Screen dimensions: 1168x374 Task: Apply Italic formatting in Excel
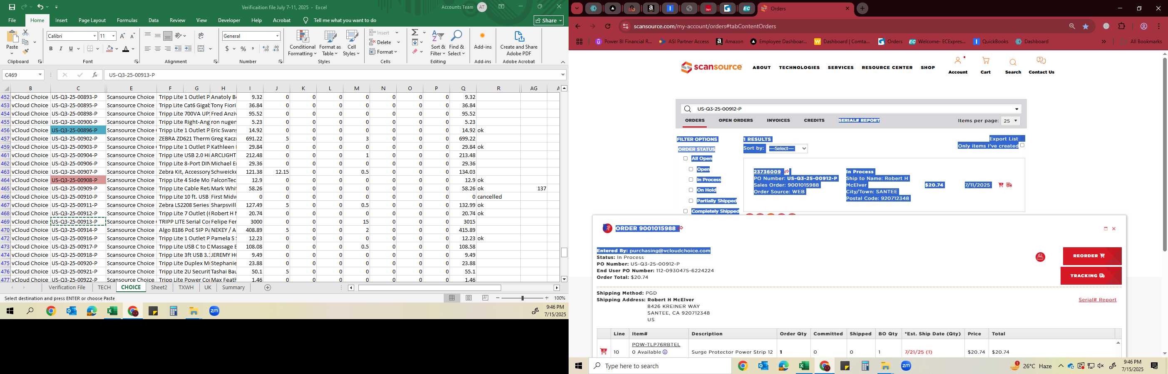pos(61,49)
